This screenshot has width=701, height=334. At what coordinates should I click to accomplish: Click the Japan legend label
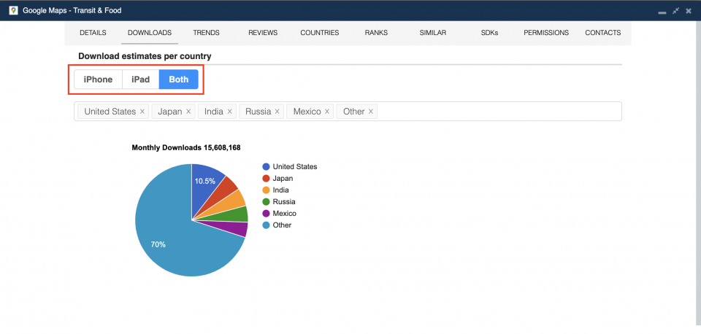click(x=283, y=178)
